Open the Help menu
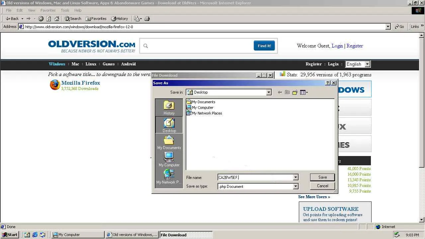The height and width of the screenshot is (239, 425). point(78,10)
